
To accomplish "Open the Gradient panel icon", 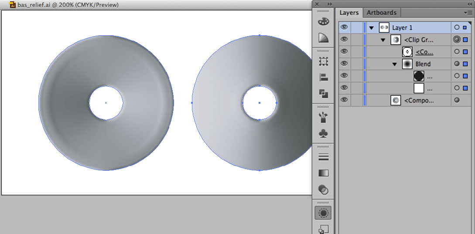I will tap(324, 173).
